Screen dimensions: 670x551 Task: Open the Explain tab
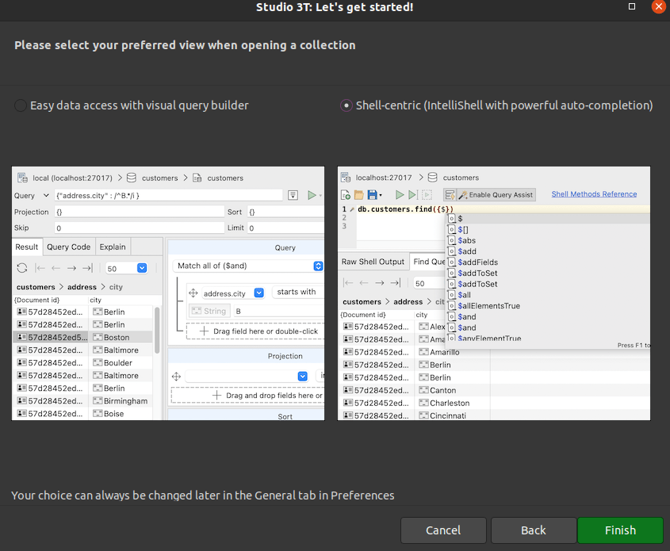(113, 247)
